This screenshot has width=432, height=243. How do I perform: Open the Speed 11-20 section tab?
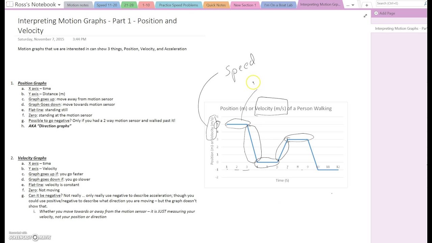pyautogui.click(x=107, y=5)
